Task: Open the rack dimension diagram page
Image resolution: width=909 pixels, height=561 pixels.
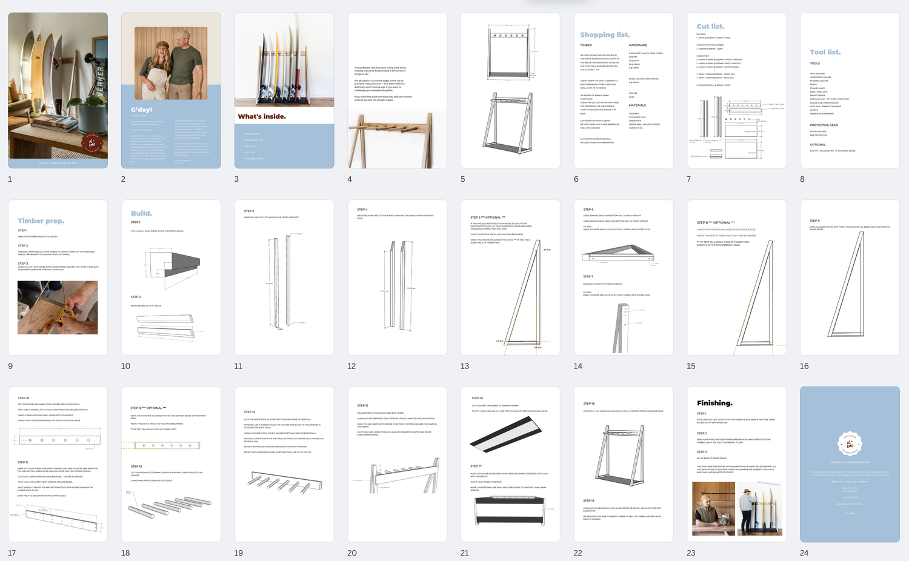Action: tap(510, 90)
